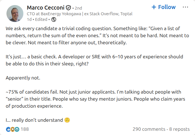Screen dimensions: 195x135
Task: Click the Marco Cecconi name link
Action: point(46,8)
